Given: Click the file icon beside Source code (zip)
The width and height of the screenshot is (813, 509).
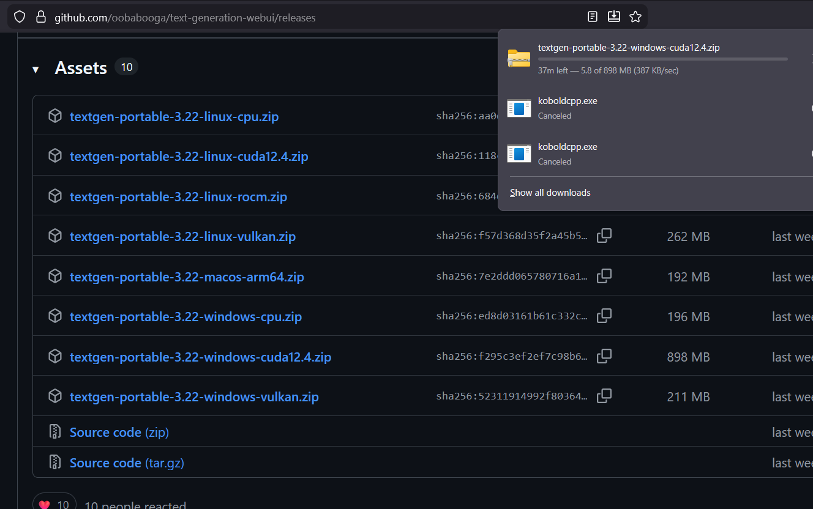Looking at the screenshot, I should (x=55, y=431).
